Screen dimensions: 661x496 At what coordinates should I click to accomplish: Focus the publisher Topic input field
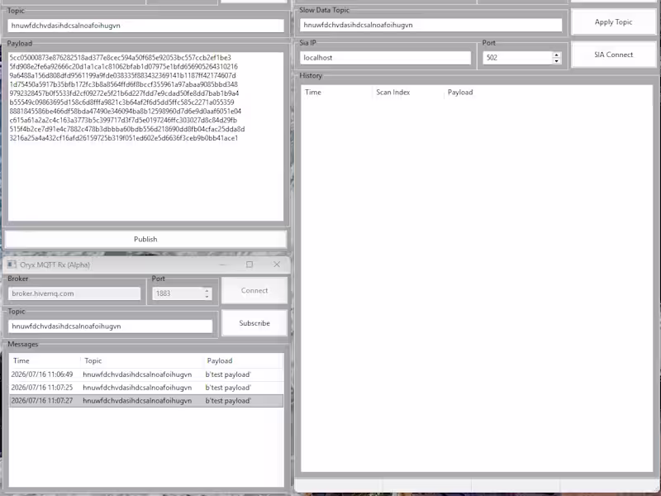tap(145, 26)
